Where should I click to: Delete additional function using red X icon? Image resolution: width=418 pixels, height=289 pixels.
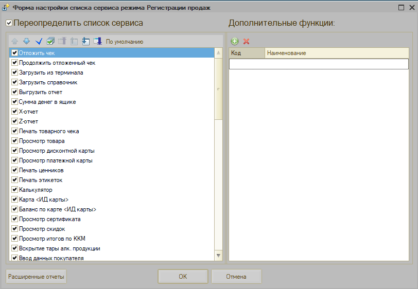coord(247,41)
